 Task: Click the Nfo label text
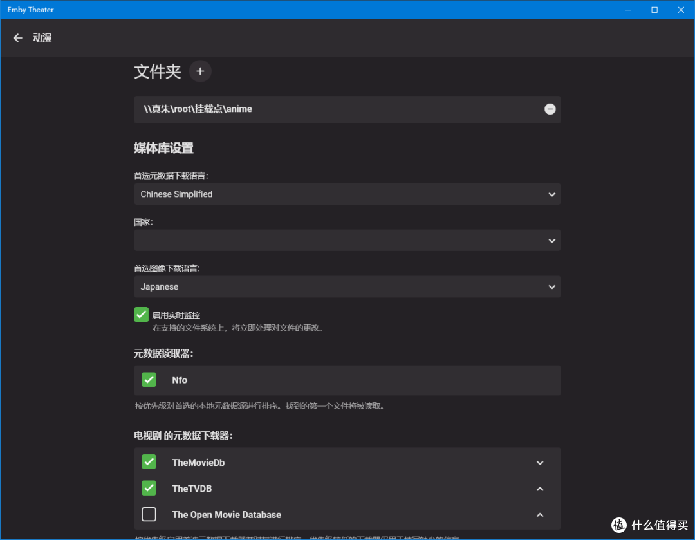[x=180, y=380]
